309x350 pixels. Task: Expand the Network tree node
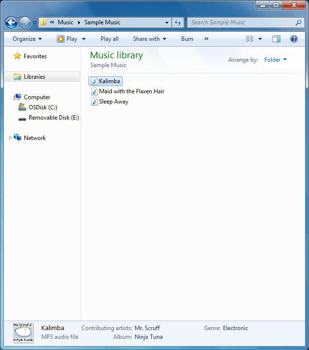point(11,138)
